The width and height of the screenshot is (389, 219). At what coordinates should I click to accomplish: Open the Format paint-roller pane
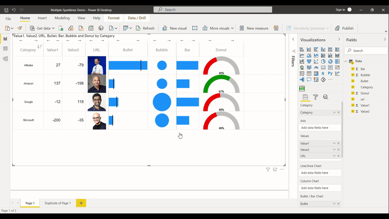(x=316, y=97)
